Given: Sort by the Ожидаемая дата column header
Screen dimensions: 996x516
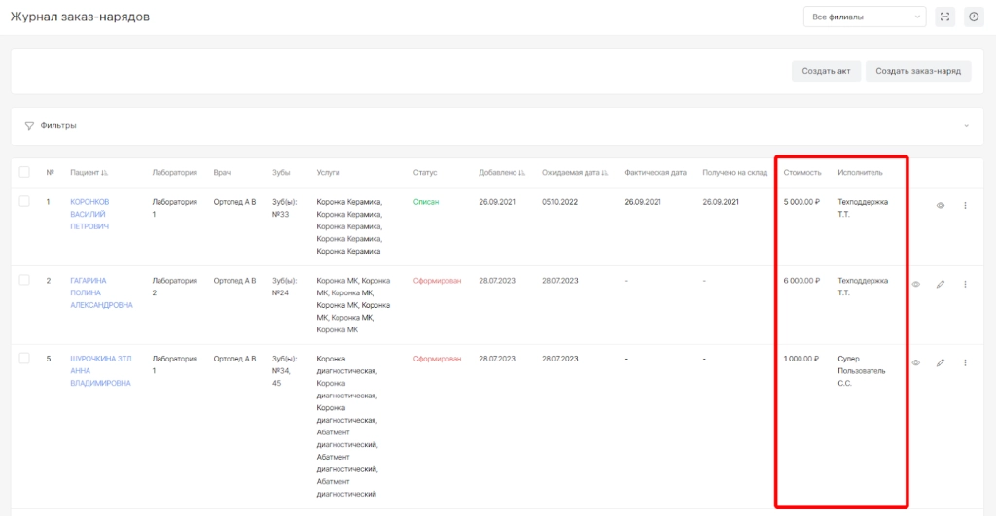Looking at the screenshot, I should tap(575, 173).
